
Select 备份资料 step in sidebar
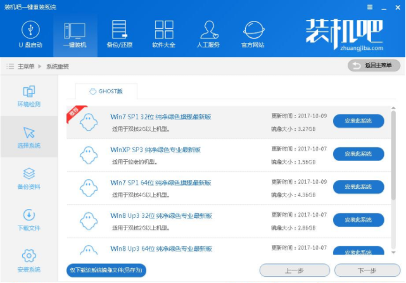pyautogui.click(x=29, y=178)
